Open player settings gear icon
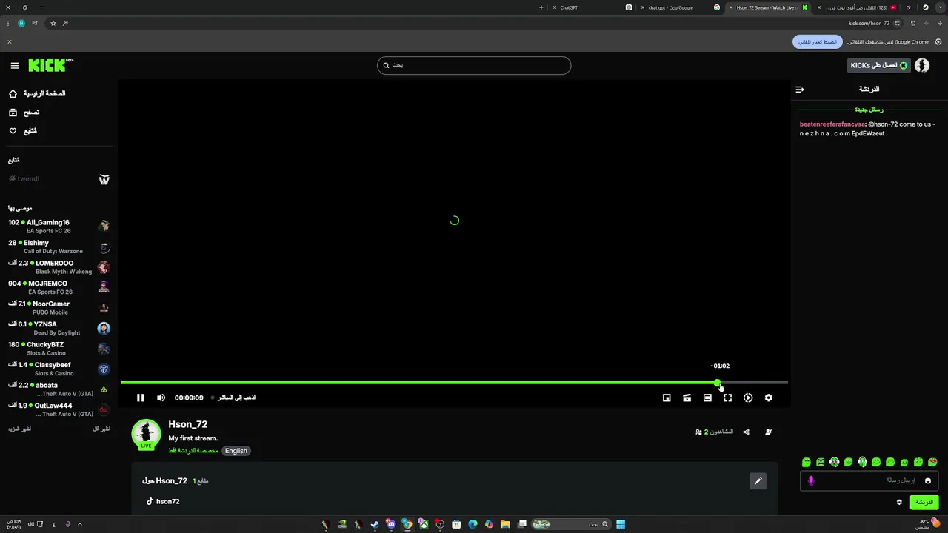 [x=768, y=398]
